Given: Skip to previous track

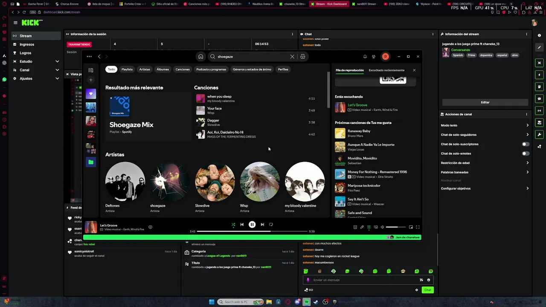Looking at the screenshot, I should point(242,224).
